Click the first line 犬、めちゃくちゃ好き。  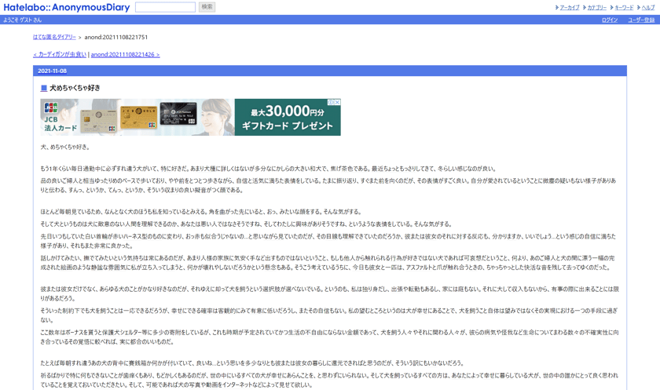[65, 147]
